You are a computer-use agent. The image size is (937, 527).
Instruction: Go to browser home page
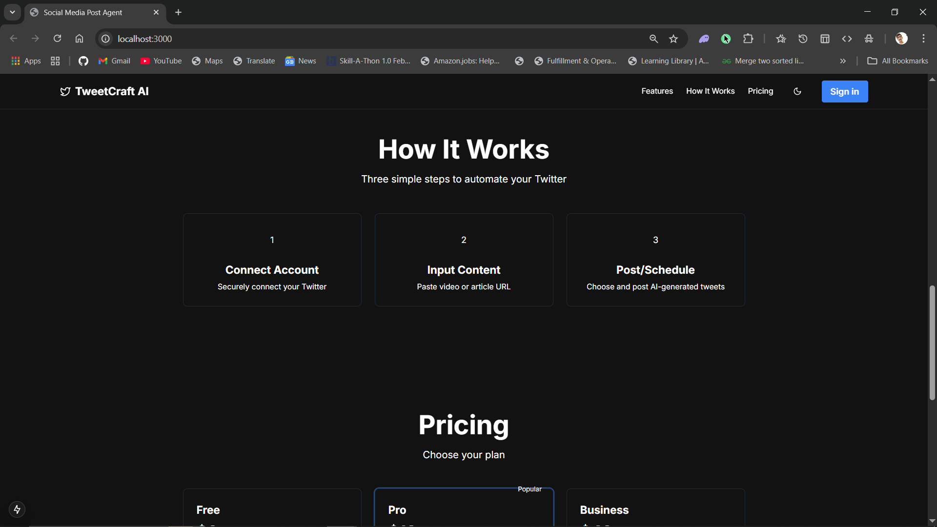79,39
